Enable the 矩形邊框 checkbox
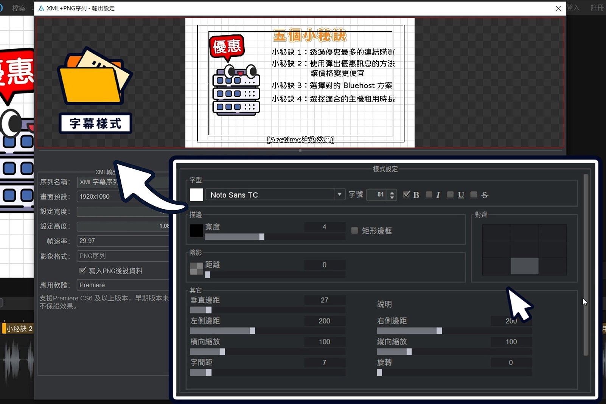The image size is (606, 404). [354, 230]
